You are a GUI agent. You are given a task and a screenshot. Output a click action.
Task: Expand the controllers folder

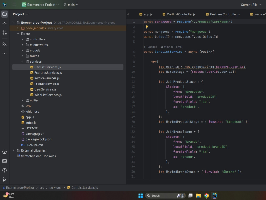(x=22, y=39)
